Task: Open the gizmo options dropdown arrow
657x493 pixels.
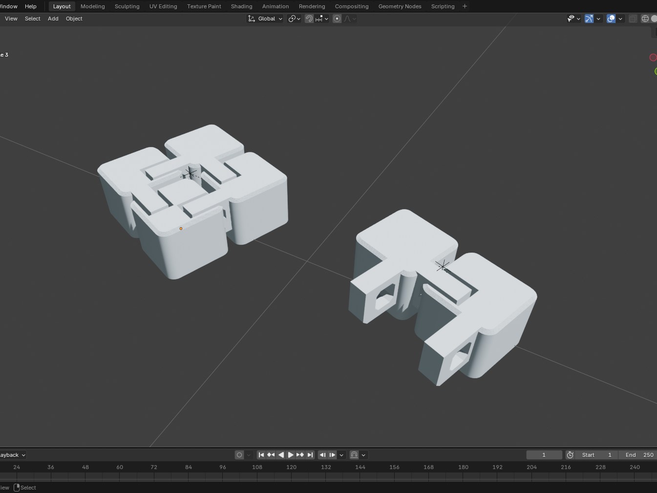Action: [598, 19]
